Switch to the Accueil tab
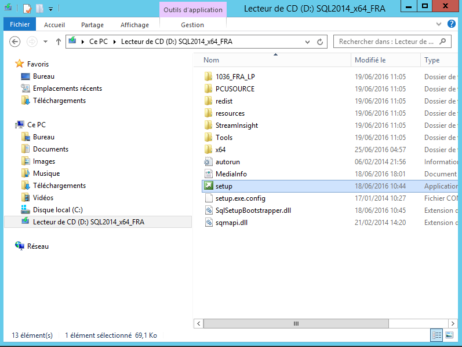Image resolution: width=462 pixels, height=347 pixels. (x=54, y=25)
